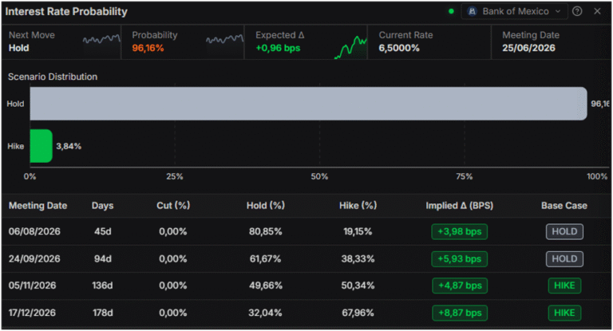Click the 19,15% hike cell

[x=358, y=231]
